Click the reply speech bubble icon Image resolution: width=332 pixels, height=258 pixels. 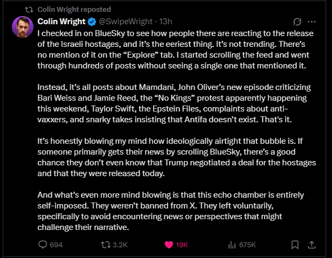coord(44,245)
